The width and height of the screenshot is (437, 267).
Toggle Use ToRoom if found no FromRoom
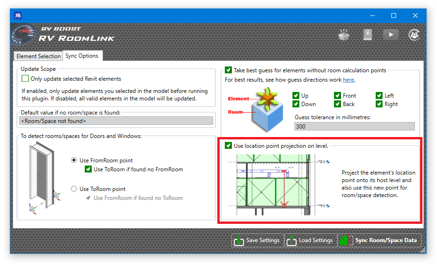point(88,169)
